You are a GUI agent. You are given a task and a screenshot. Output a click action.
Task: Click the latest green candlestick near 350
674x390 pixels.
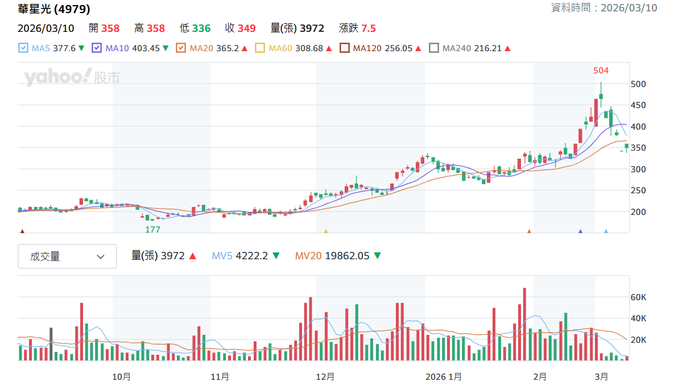click(627, 148)
